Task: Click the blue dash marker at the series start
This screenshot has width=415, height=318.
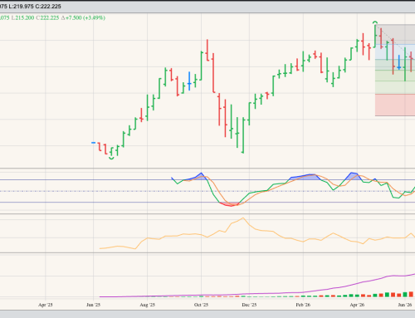Action: 94,143
